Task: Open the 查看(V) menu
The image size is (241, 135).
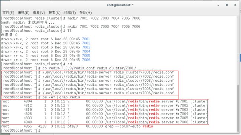Action: (x=39, y=13)
